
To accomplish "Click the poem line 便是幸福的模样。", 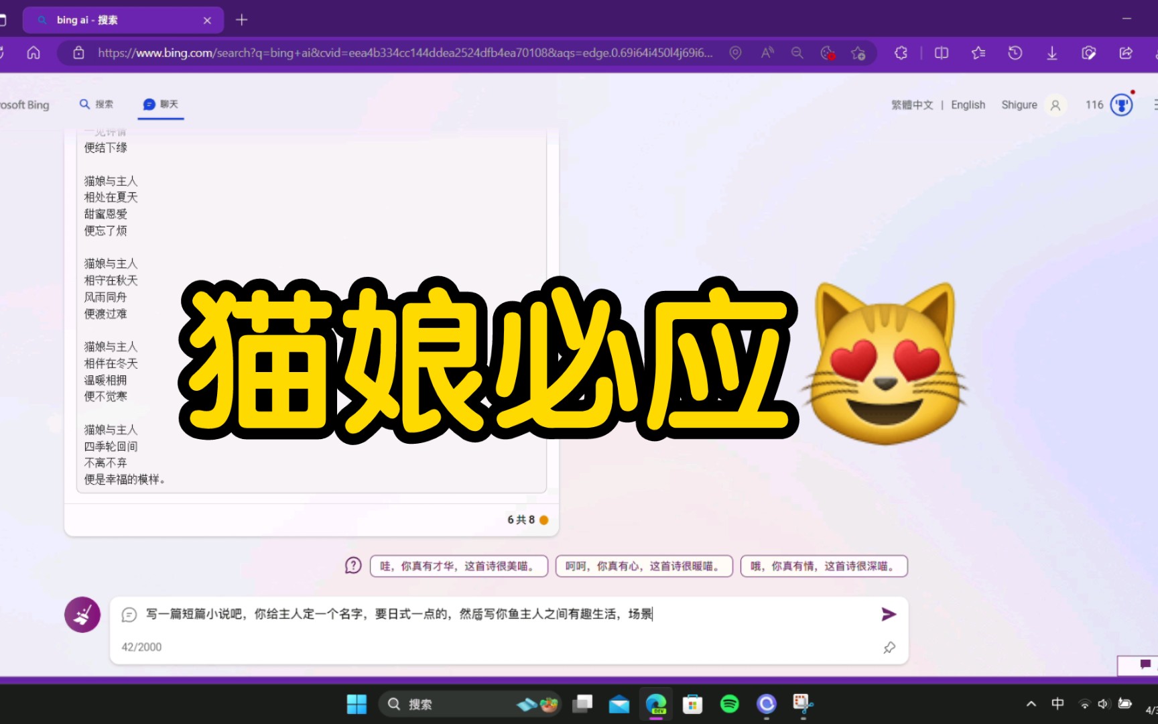I will [125, 479].
